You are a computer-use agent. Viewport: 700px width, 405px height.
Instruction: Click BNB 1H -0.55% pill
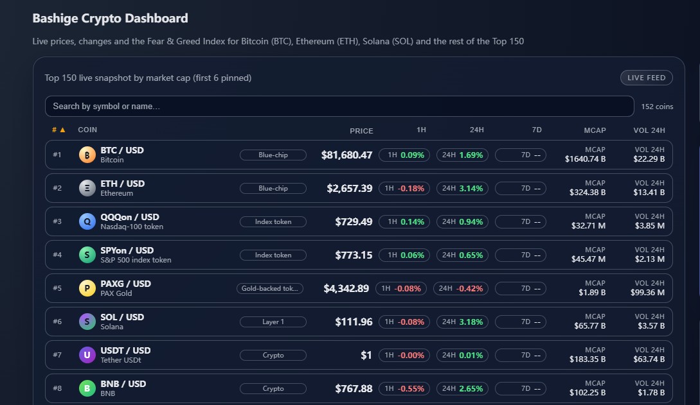pyautogui.click(x=404, y=388)
